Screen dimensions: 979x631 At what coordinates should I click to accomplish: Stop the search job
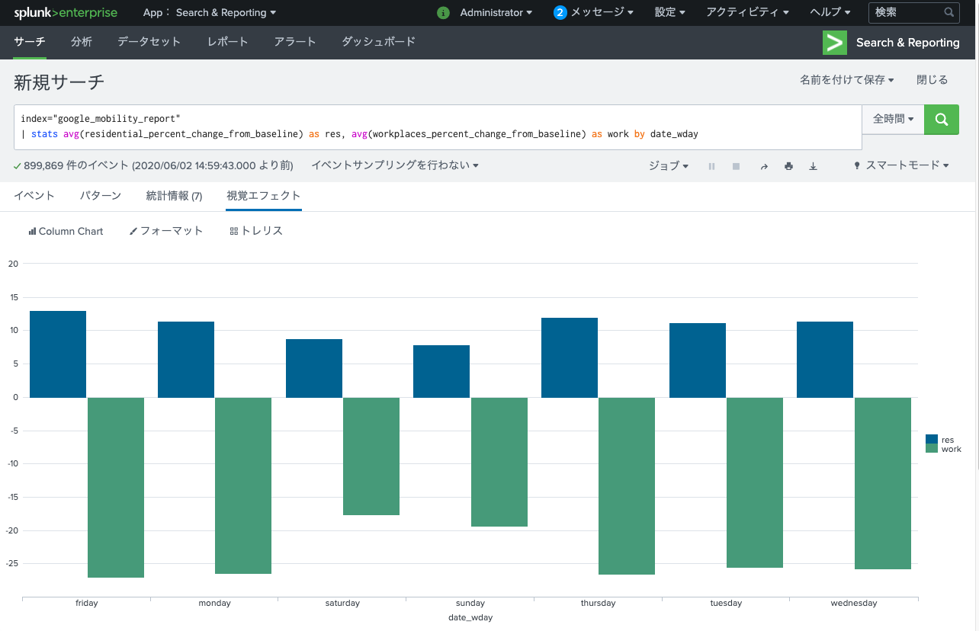pos(736,165)
